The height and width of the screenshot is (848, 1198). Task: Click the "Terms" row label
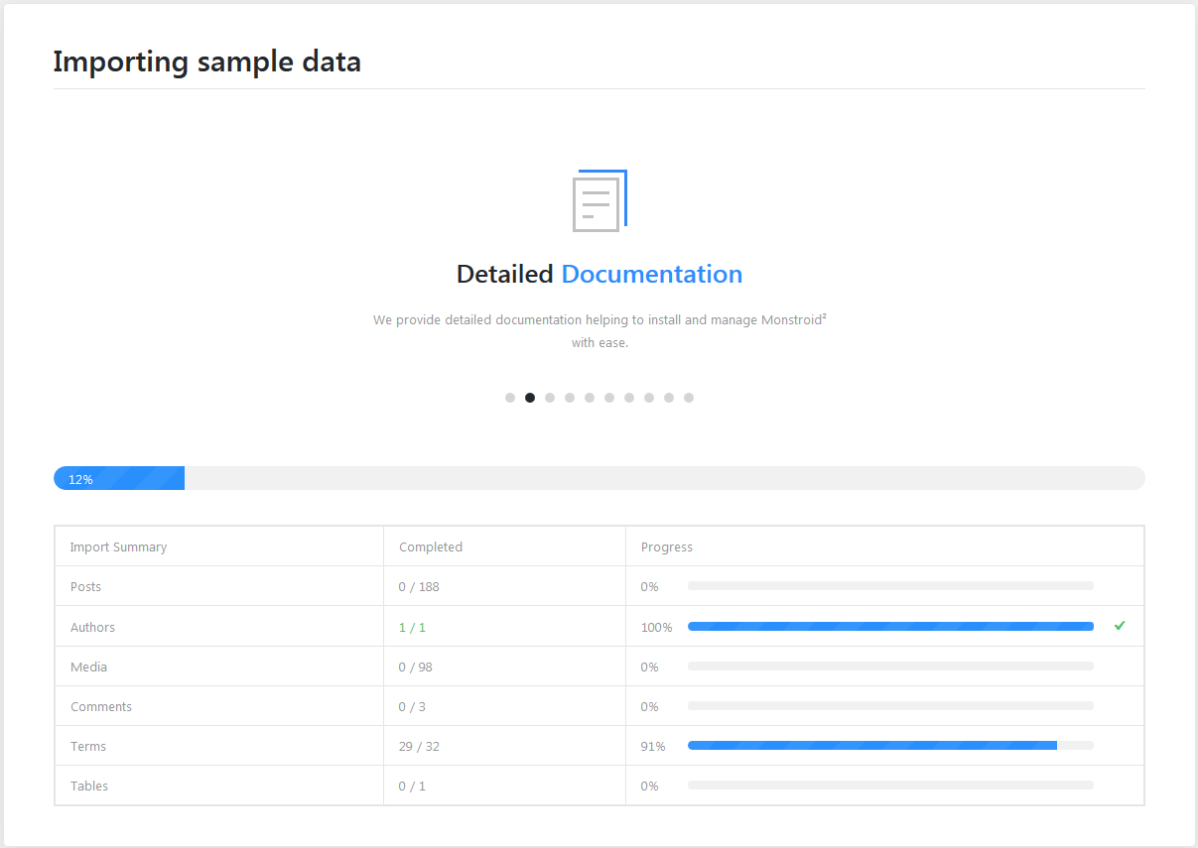pyautogui.click(x=88, y=746)
